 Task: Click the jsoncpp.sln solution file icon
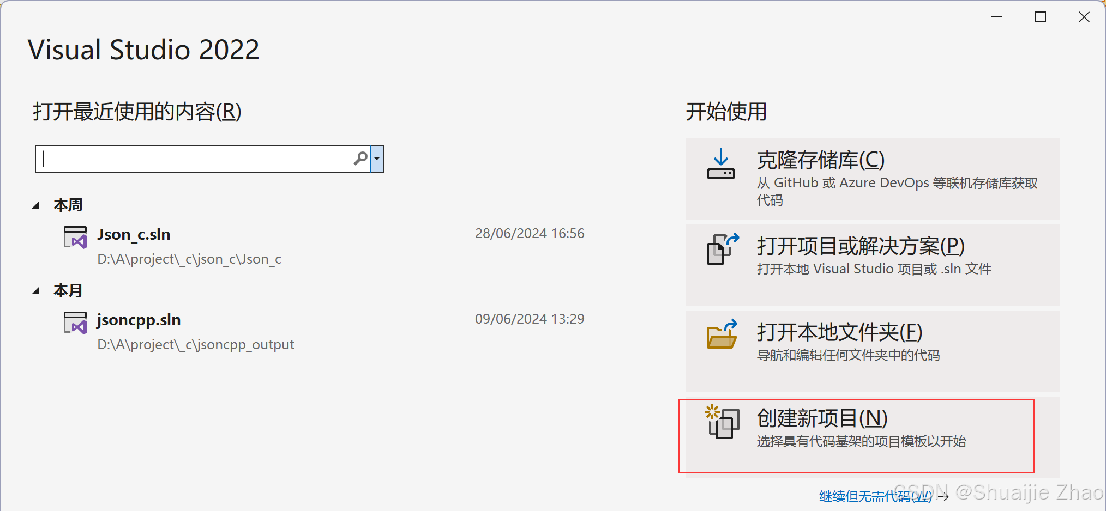tap(75, 323)
